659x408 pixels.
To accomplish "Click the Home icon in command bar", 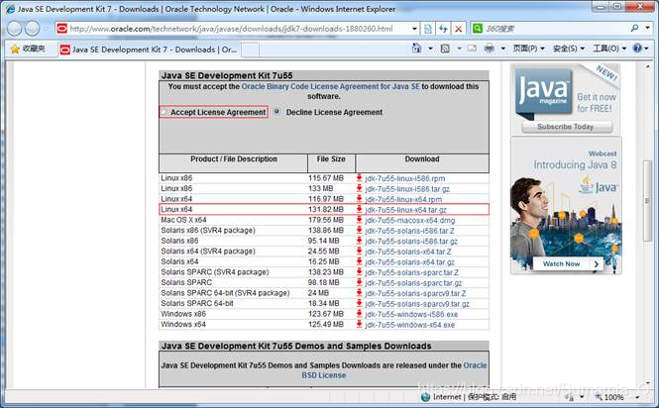I will [416, 49].
